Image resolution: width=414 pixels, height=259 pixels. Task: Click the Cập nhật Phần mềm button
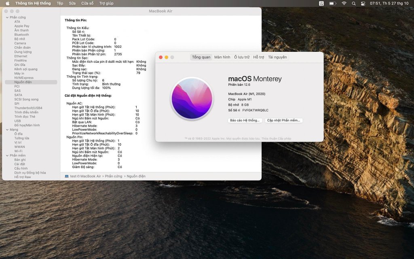(283, 120)
